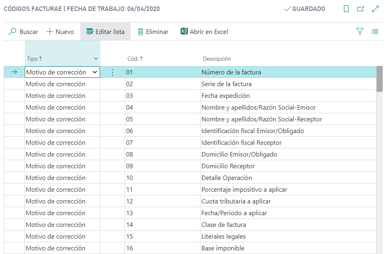Click the bookmark icon in header
Viewport: 392px width, 254px height.
pyautogui.click(x=346, y=9)
